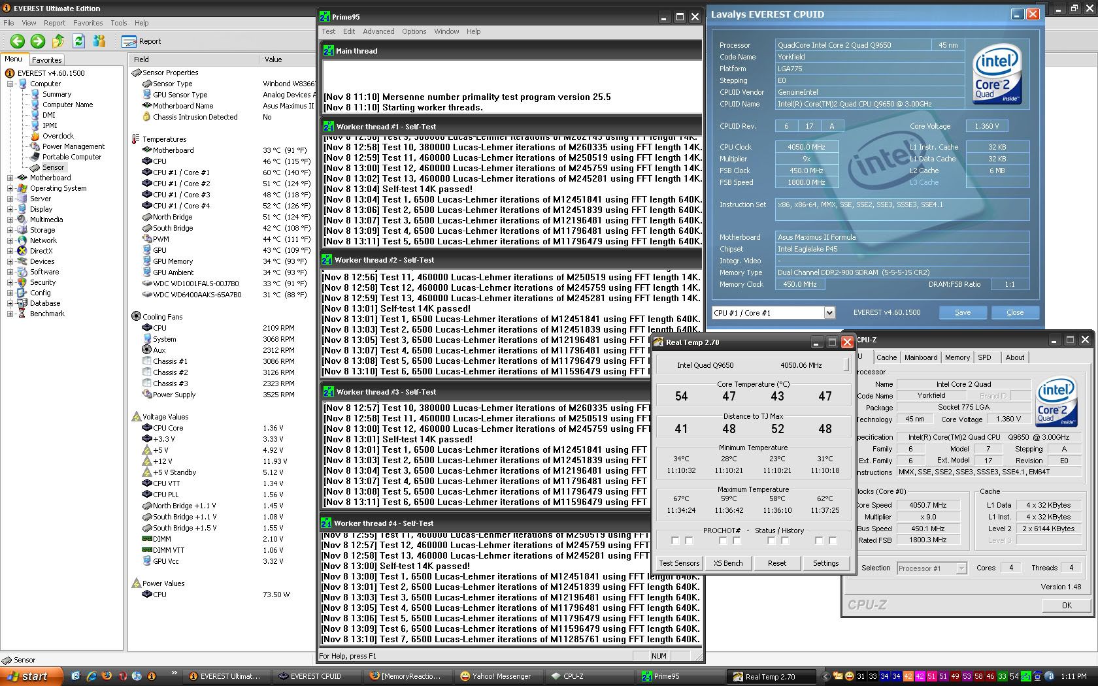Click Save in EVEREST CPUID window

tap(963, 312)
